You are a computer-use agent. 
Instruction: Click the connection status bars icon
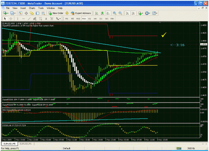[x=179, y=148]
